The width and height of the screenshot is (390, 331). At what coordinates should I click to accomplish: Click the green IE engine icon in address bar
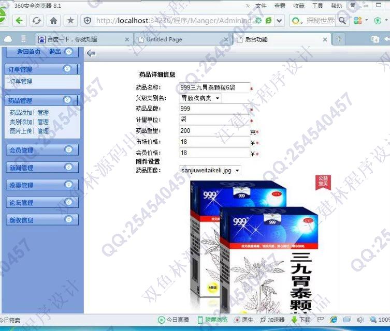click(268, 20)
